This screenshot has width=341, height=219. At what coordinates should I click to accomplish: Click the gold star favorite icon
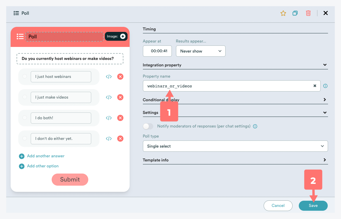(283, 13)
